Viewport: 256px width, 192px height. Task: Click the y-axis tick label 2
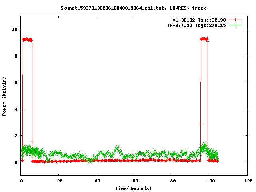[16, 136]
